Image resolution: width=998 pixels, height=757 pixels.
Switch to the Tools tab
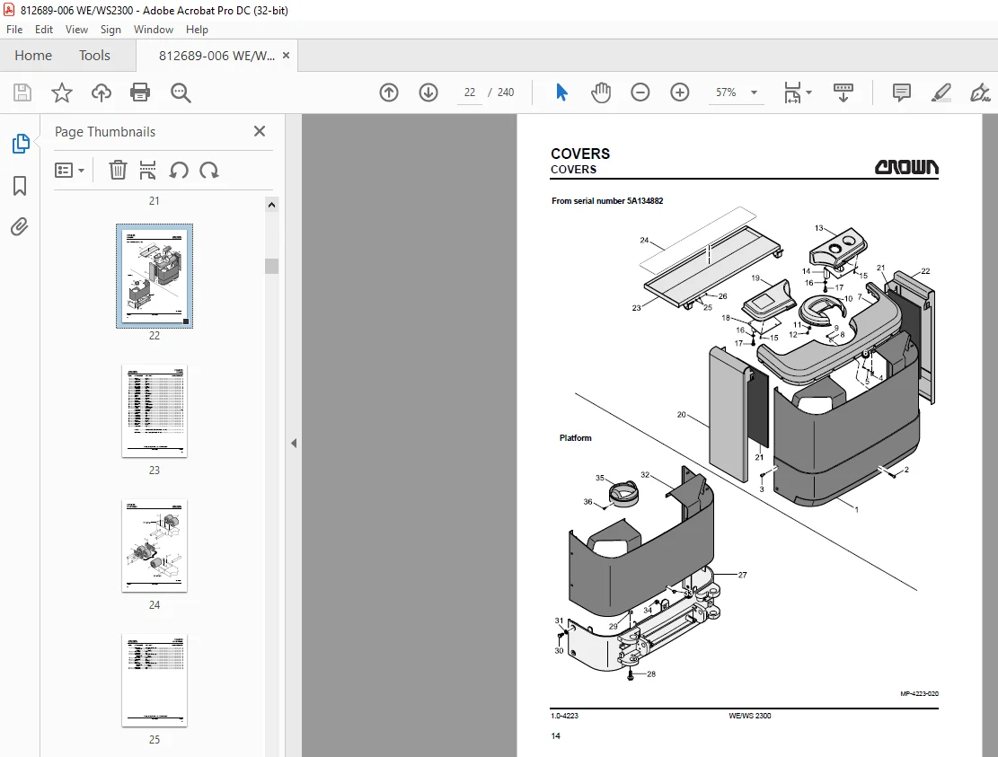94,56
